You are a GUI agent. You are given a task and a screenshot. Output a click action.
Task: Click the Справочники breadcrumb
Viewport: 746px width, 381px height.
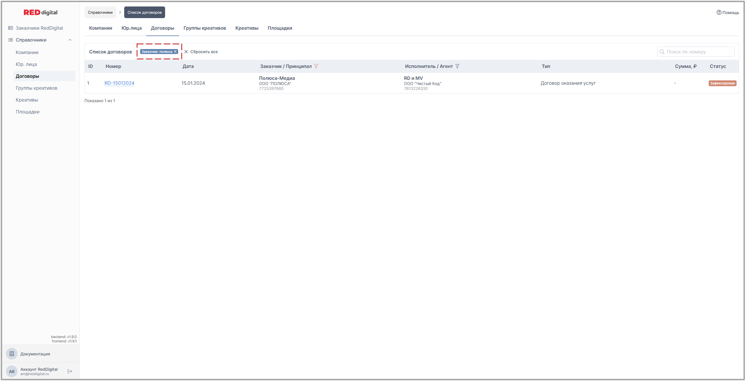tap(100, 13)
